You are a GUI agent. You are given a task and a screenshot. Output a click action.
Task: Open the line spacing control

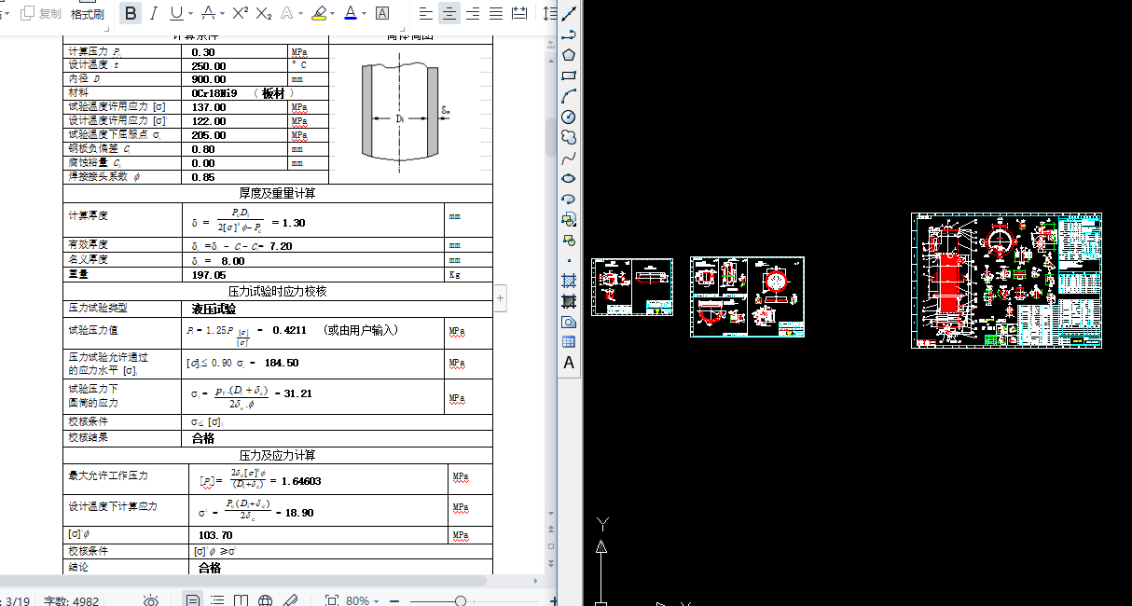[549, 13]
